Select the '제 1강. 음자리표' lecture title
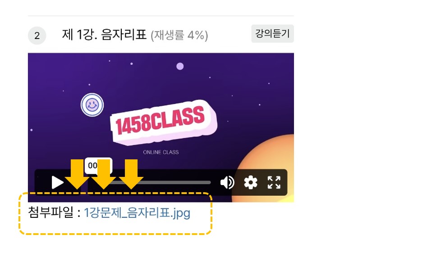 point(104,35)
